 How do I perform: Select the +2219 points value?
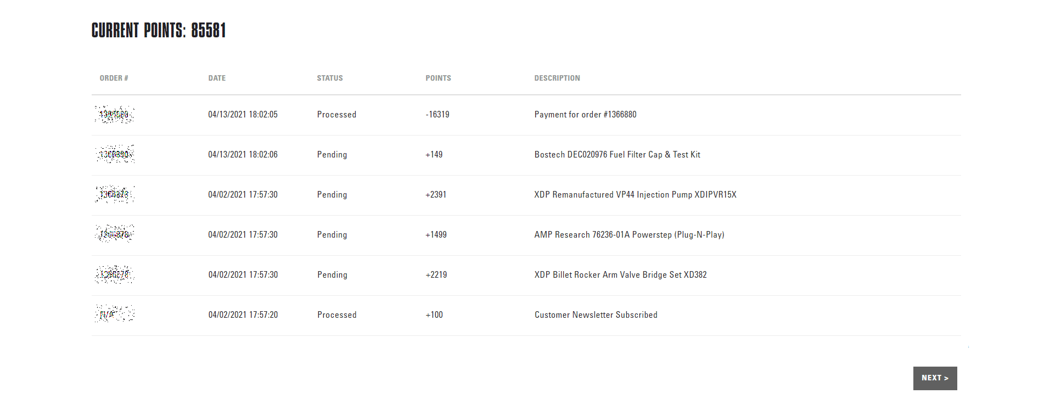pyautogui.click(x=435, y=275)
